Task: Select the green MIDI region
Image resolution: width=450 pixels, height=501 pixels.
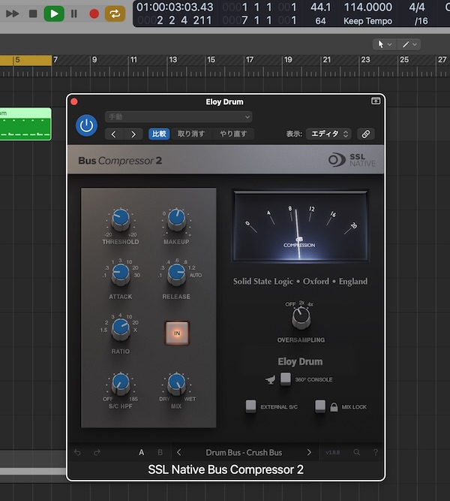Action: click(25, 124)
